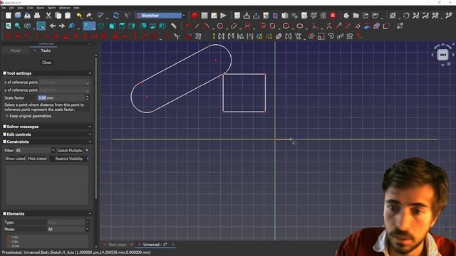
Task: Apply the horizontal constraint icon
Action: (x=47, y=36)
